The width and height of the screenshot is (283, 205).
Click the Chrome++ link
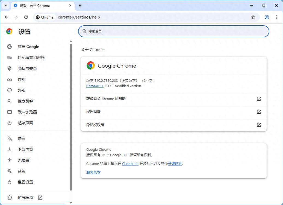95,86
